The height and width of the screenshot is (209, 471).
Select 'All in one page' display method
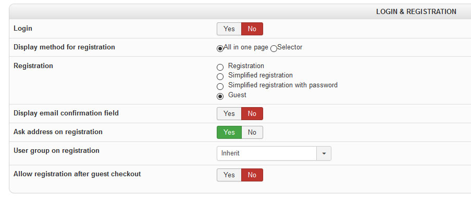point(220,48)
